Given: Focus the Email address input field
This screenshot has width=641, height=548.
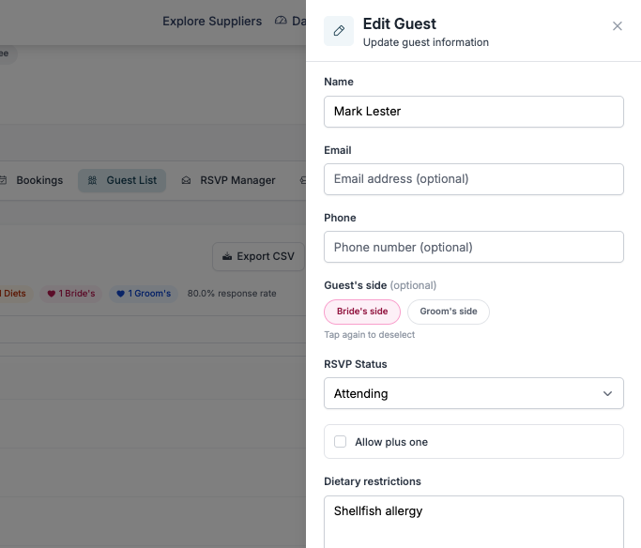Looking at the screenshot, I should pyautogui.click(x=473, y=179).
